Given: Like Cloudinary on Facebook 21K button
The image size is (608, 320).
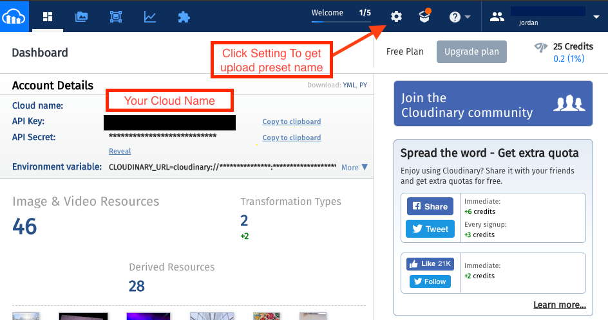Looking at the screenshot, I should click(x=430, y=264).
